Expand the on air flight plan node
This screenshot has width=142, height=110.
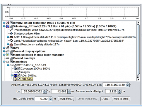[4, 23]
